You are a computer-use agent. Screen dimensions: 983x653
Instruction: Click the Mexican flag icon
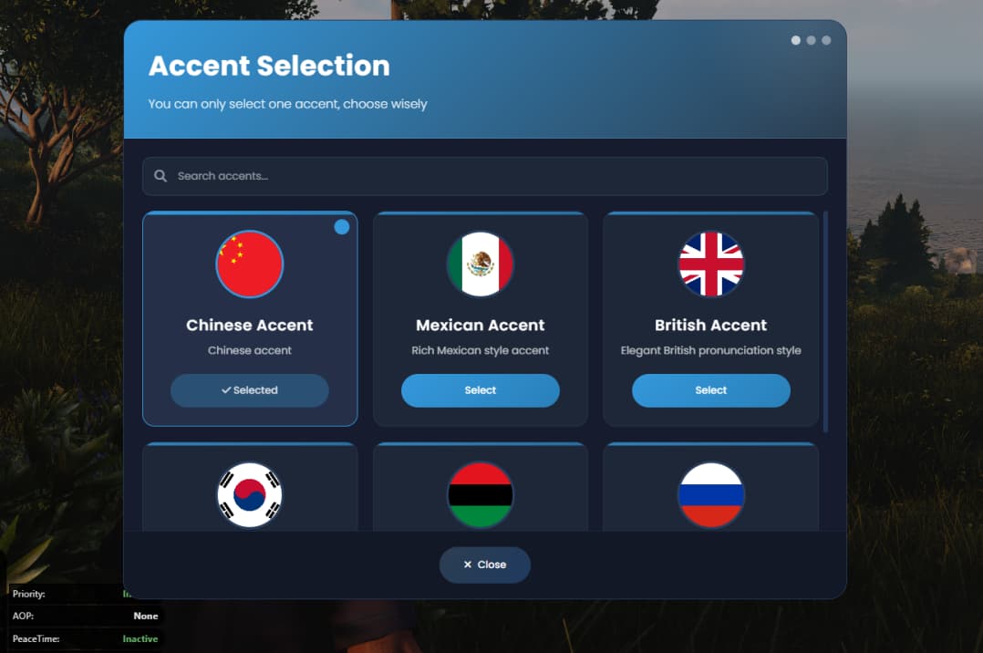pyautogui.click(x=481, y=264)
